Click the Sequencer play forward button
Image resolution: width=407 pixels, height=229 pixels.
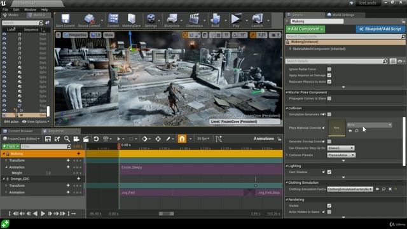pyautogui.click(x=43, y=214)
